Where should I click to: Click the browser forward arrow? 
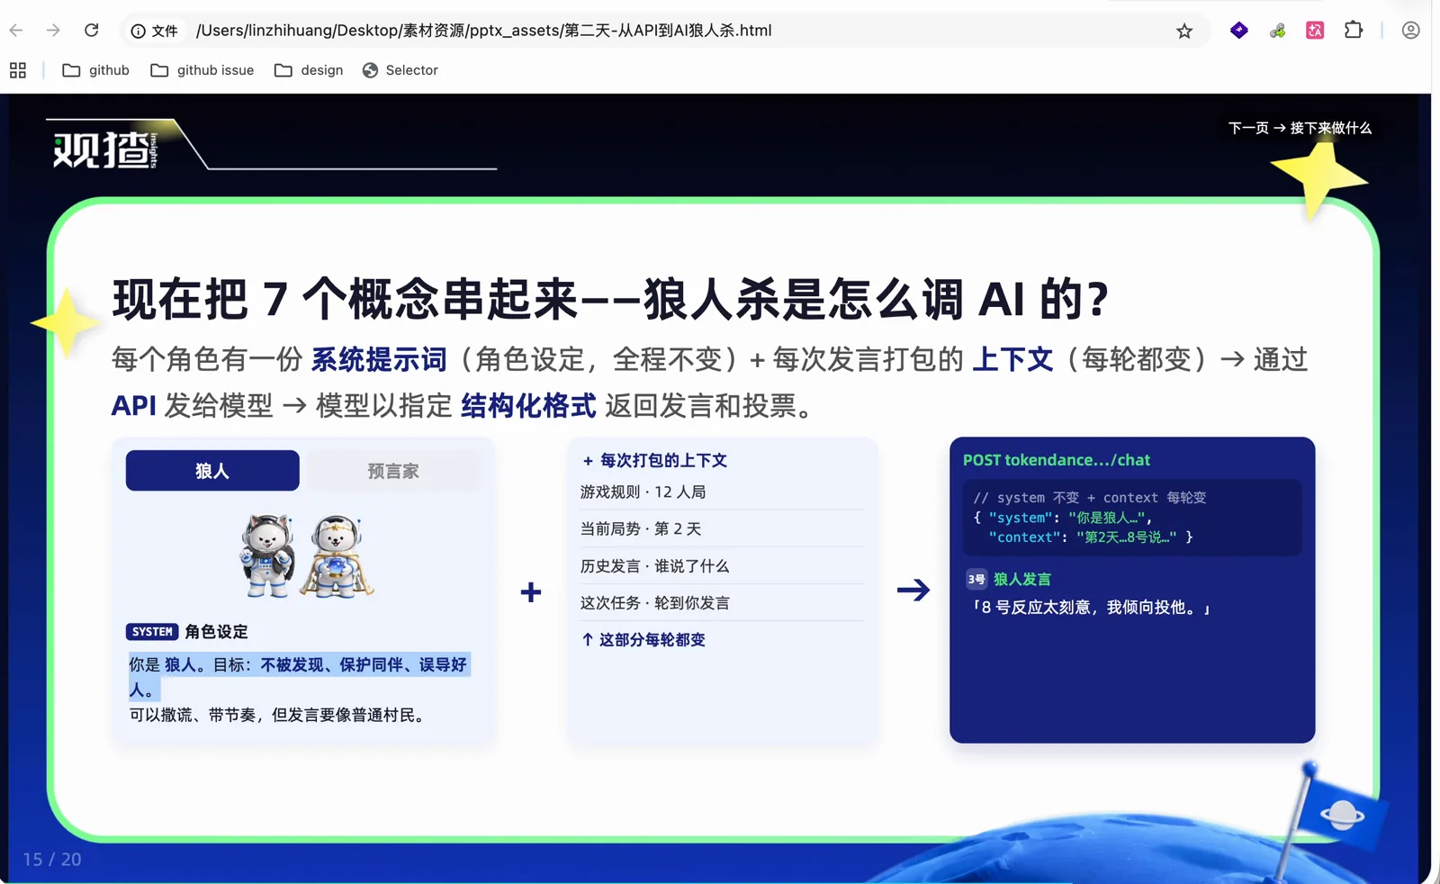[x=54, y=31]
